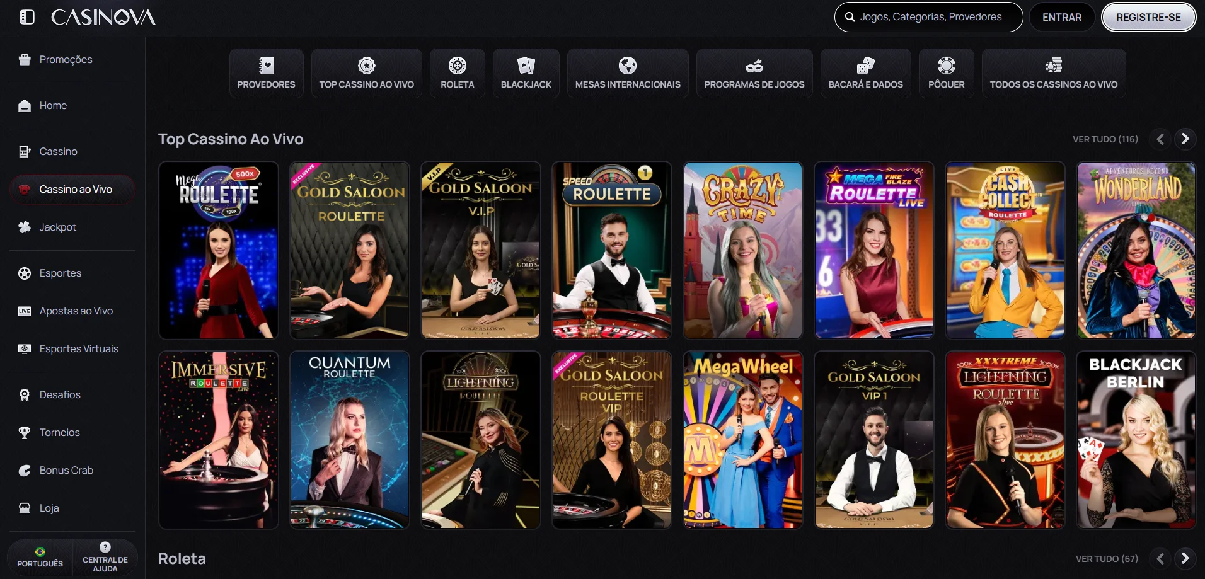Click the search magnifier icon
1205x579 pixels.
tap(850, 17)
